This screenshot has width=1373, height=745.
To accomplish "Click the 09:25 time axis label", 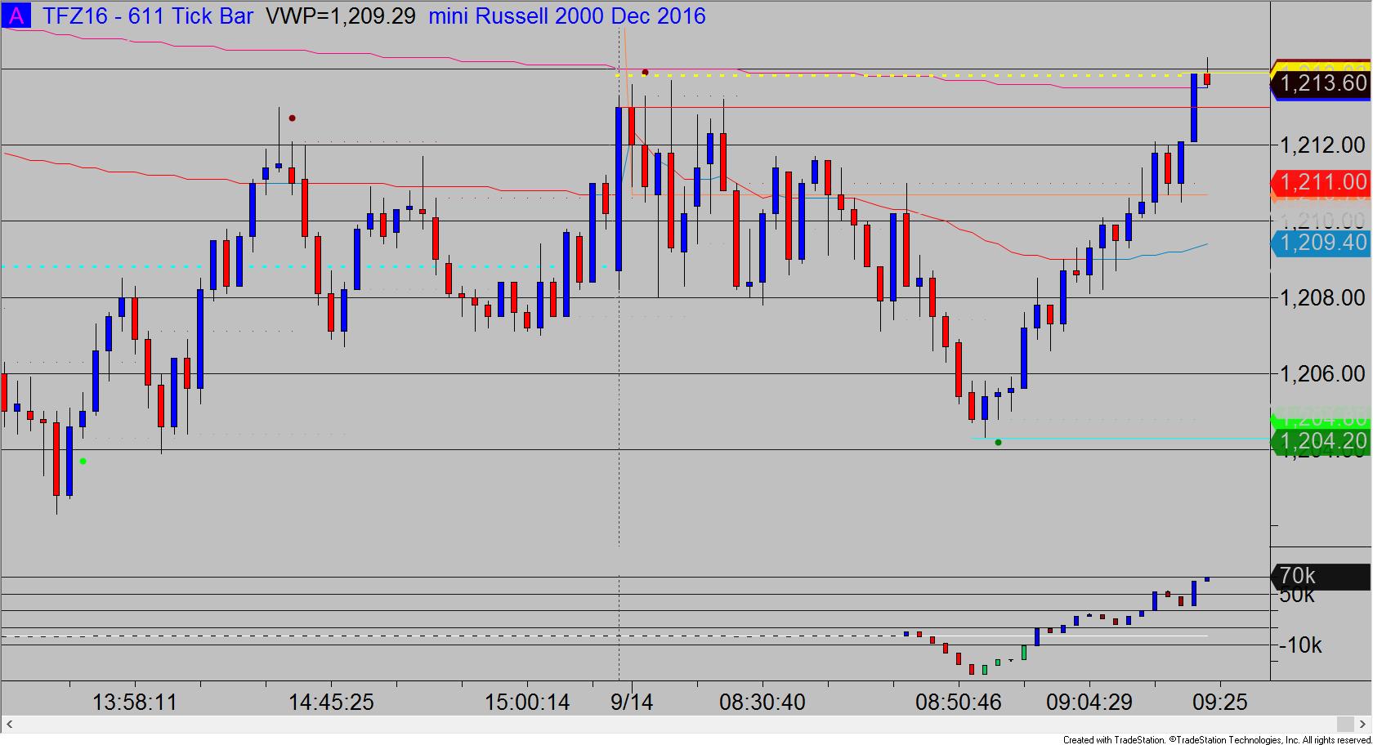I will [x=1220, y=703].
